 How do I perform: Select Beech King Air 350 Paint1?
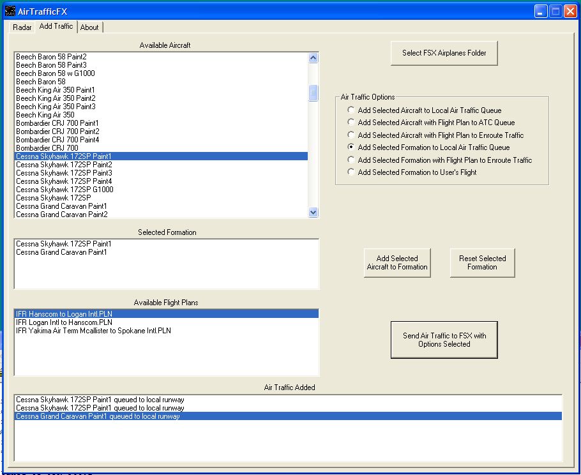(x=161, y=90)
